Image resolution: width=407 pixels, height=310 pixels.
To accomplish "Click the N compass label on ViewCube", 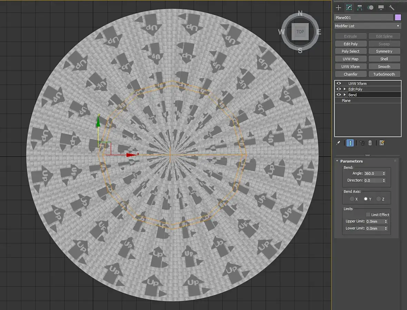I will [x=300, y=13].
